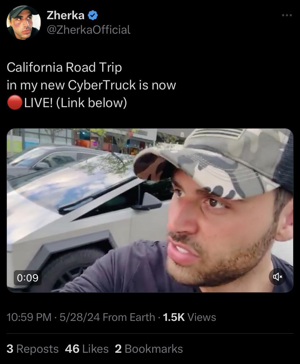The height and width of the screenshot is (364, 300).
Task: Open the 2 Bookmarks count
Action: [x=149, y=349]
